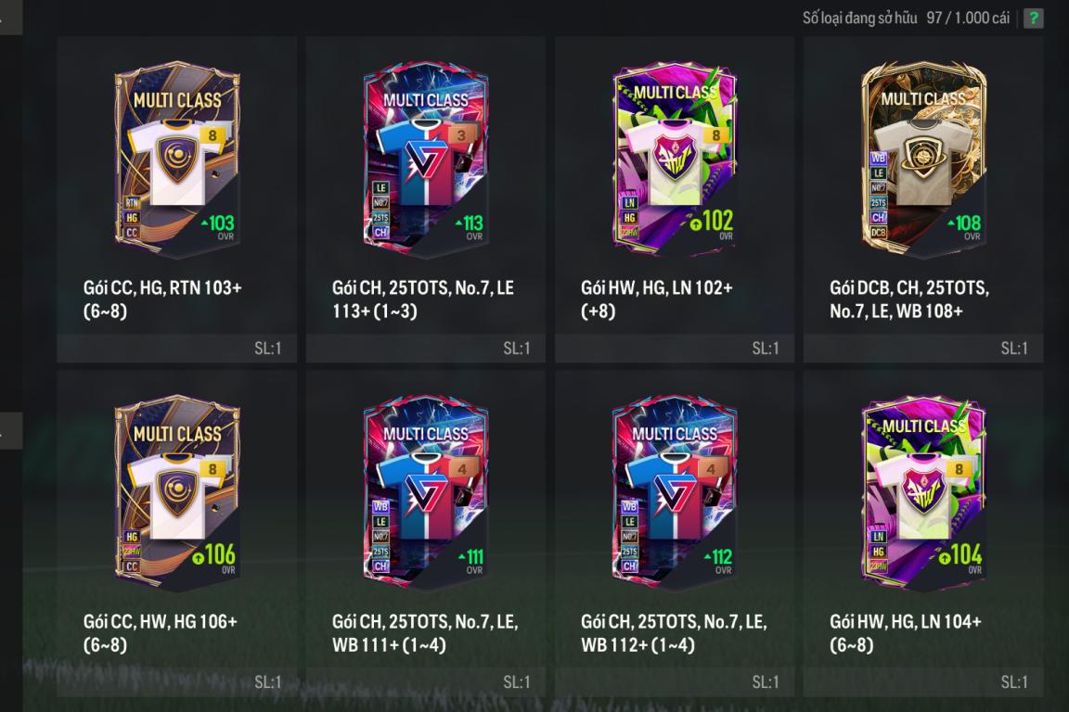Click "Gói DCB, CH, 25TOTS, No.7, LE, WB 108+" label
This screenshot has width=1069, height=712.
(x=909, y=299)
